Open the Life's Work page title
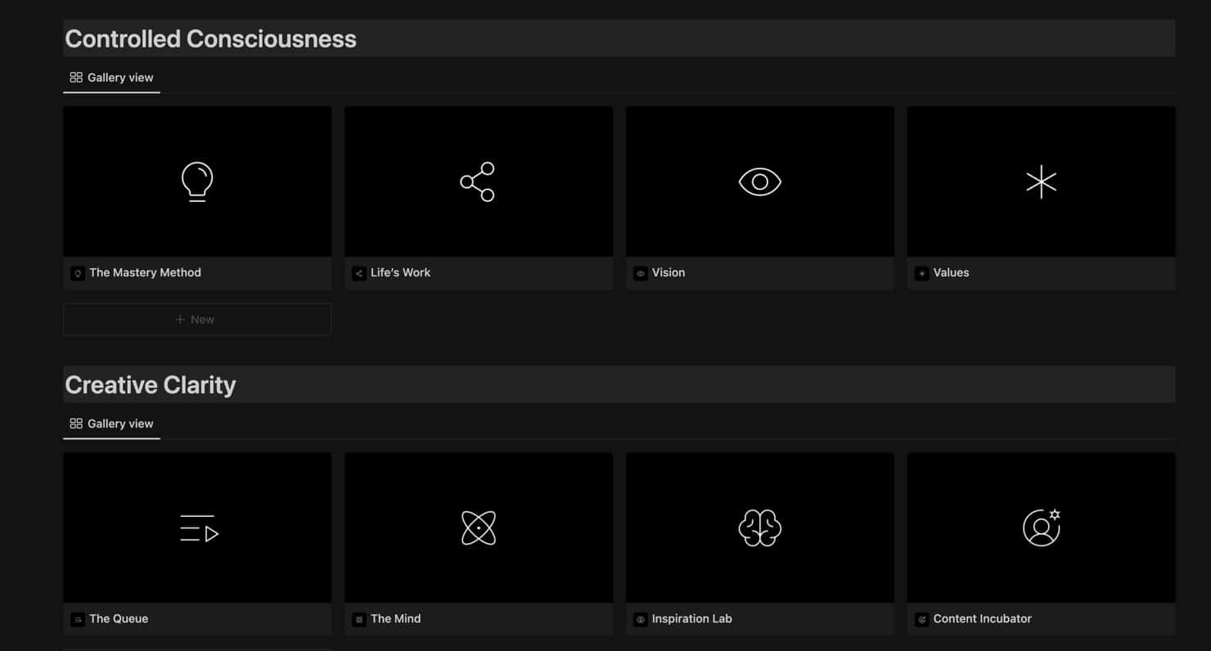 tap(400, 273)
